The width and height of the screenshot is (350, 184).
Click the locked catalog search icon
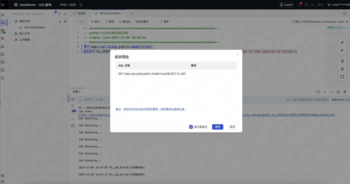tap(54, 13)
